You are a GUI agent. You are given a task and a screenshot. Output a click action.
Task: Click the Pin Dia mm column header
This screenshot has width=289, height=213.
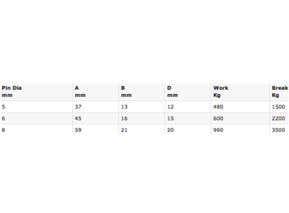coord(12,91)
